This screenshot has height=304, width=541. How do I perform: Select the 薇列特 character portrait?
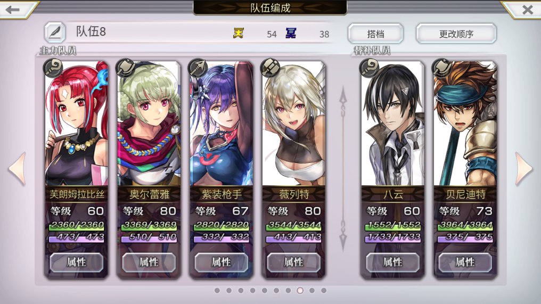point(293,124)
